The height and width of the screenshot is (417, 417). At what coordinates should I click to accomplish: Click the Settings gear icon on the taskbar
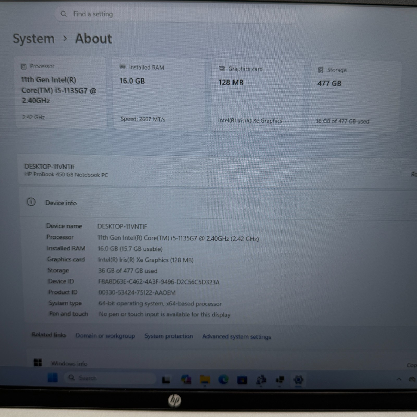click(298, 380)
